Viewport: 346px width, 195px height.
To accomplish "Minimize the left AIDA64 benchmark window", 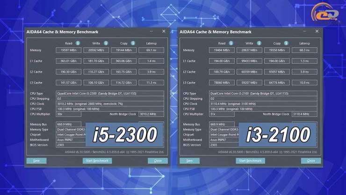I will (151, 31).
